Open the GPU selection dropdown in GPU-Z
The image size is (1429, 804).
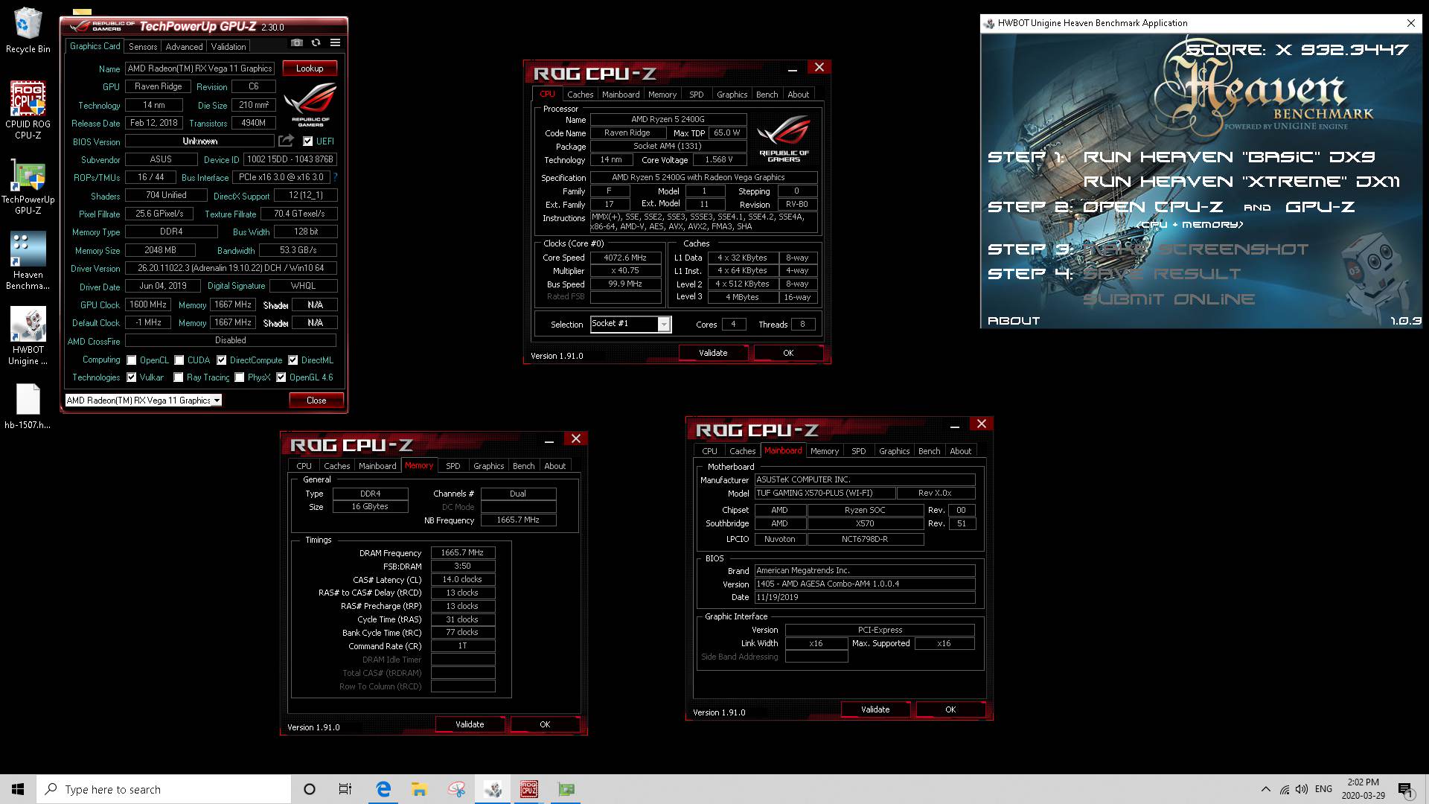(x=144, y=401)
